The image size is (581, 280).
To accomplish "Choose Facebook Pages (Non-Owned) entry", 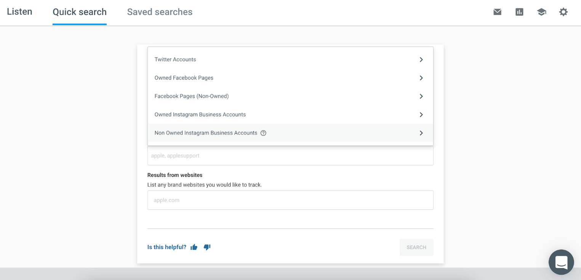I will pos(290,96).
